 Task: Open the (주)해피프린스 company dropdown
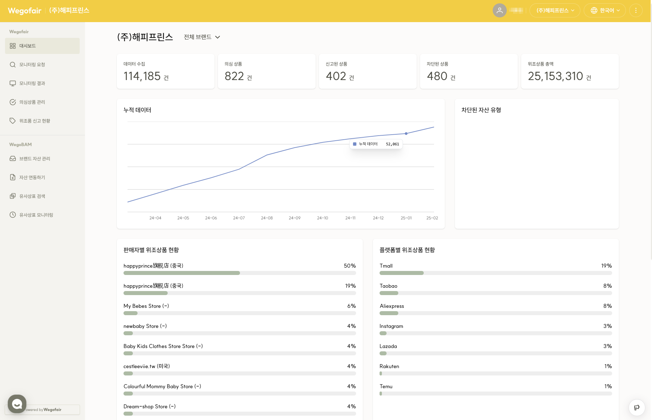click(x=556, y=10)
